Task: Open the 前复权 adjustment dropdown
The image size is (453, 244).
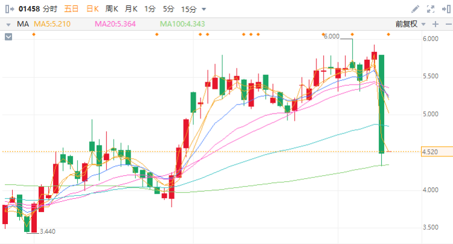Action: [x=410, y=24]
